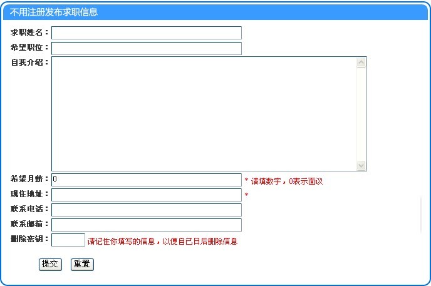Screen dimensions: 431x286
Task: Click the 联系邮箱 text field
Action: (146, 225)
